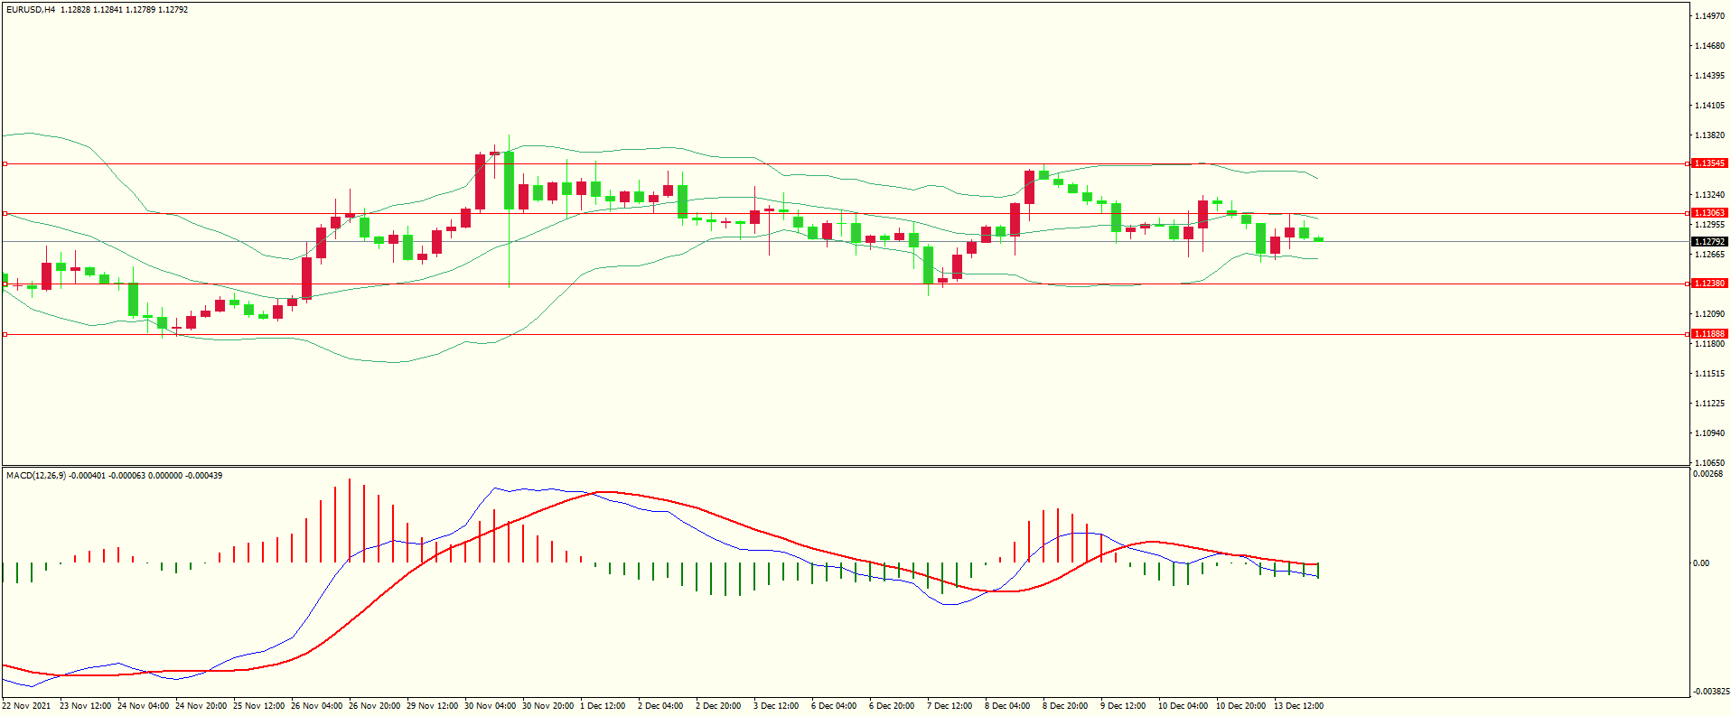Click the 1.11888 price label
This screenshot has width=1731, height=716.
pos(1708,334)
